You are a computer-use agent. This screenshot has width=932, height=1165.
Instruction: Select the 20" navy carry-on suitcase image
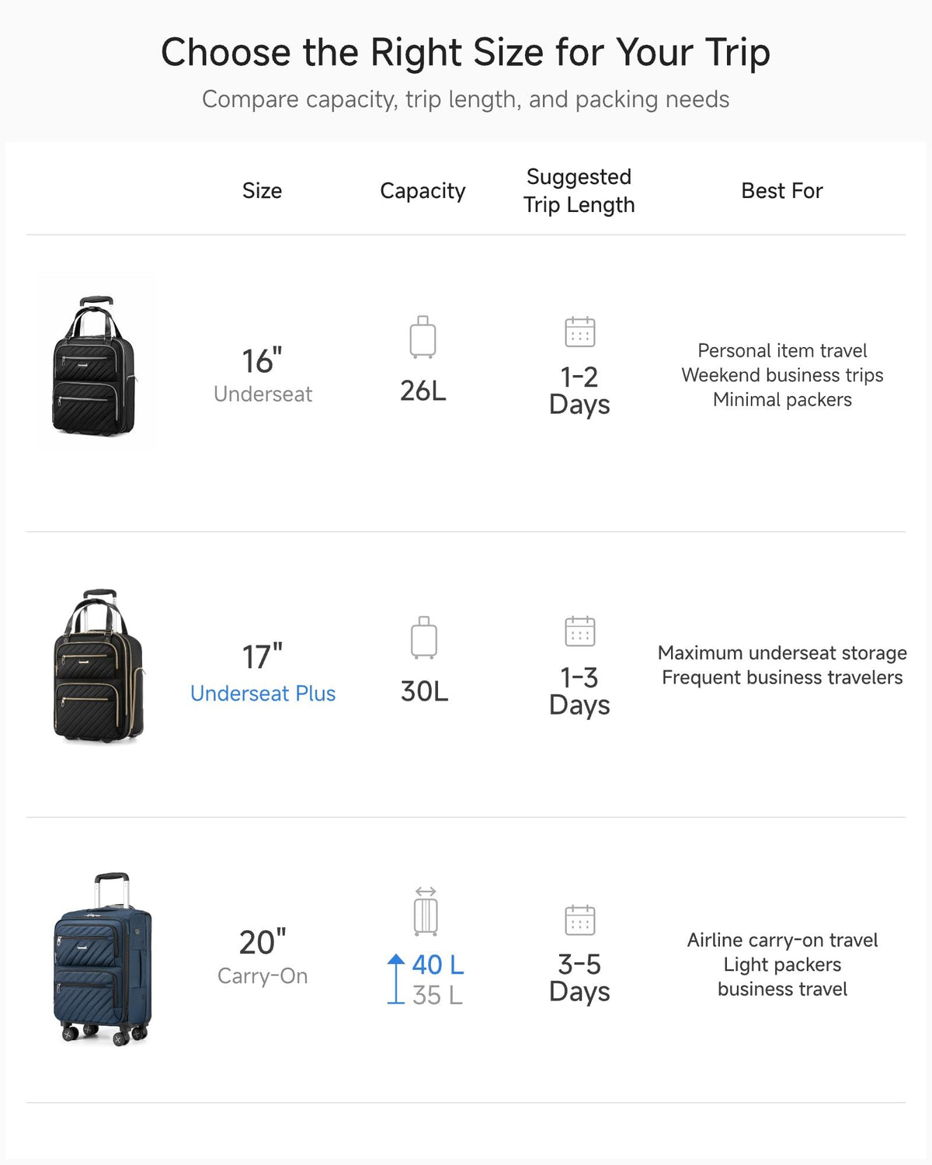click(103, 959)
